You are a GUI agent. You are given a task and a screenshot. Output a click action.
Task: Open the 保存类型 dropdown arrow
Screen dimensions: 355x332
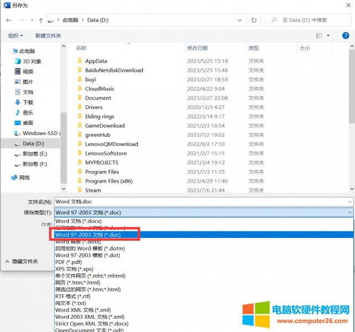[x=349, y=212]
